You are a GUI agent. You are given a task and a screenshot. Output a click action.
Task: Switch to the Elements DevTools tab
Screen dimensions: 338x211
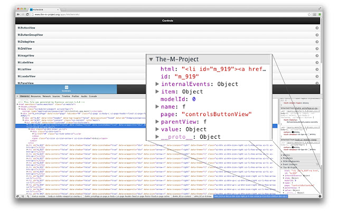pyautogui.click(x=25, y=96)
